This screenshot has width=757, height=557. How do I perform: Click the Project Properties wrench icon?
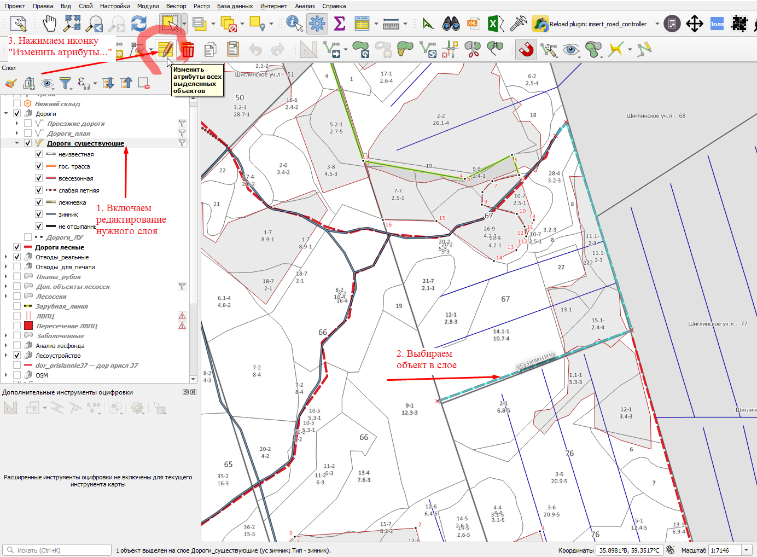[x=18, y=24]
